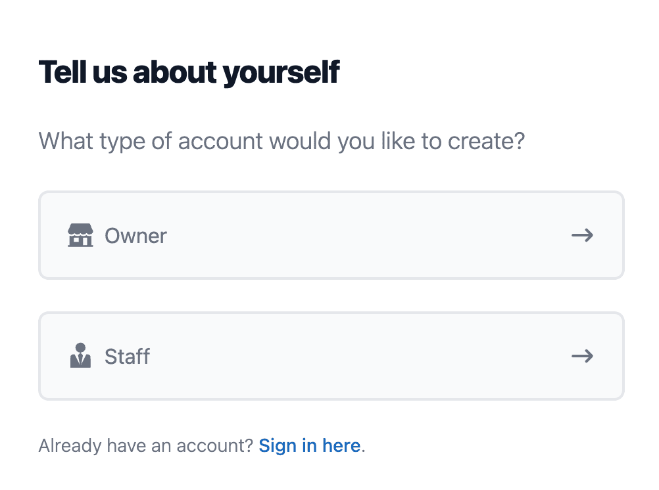The height and width of the screenshot is (490, 659).
Task: Select the Staff account type card
Action: [x=331, y=356]
